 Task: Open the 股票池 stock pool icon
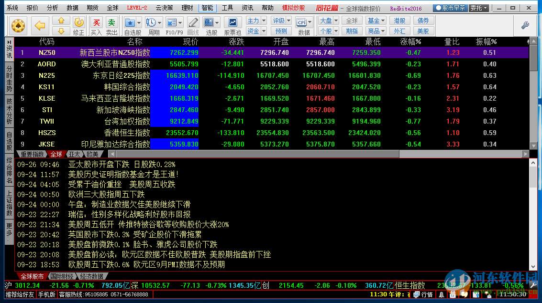(x=232, y=25)
